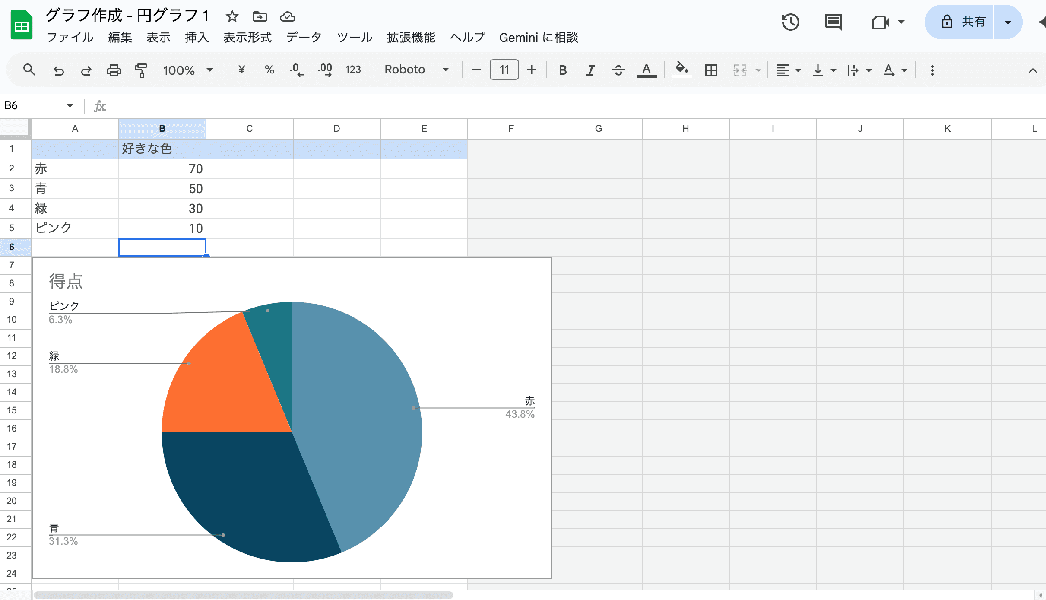Screen dimensions: 1046x600
Task: Open the fill color picker
Action: 681,70
